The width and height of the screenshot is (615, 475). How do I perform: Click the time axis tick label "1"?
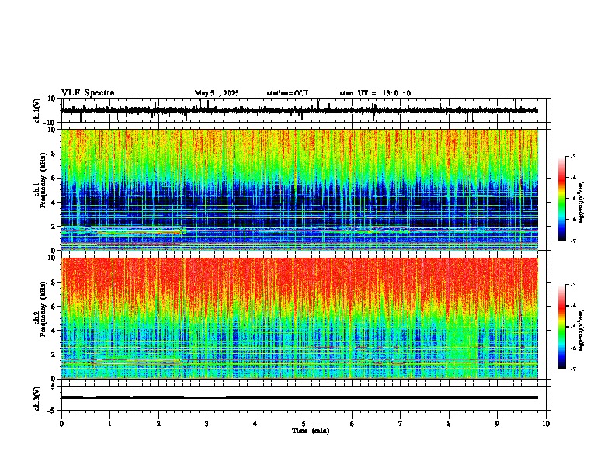point(109,424)
